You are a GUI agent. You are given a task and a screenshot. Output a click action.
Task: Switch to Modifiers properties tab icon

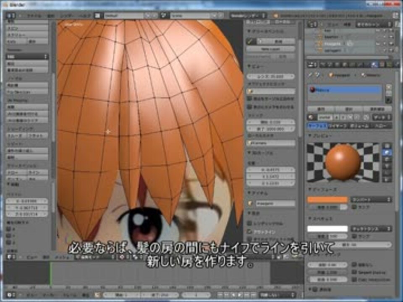[360, 65]
